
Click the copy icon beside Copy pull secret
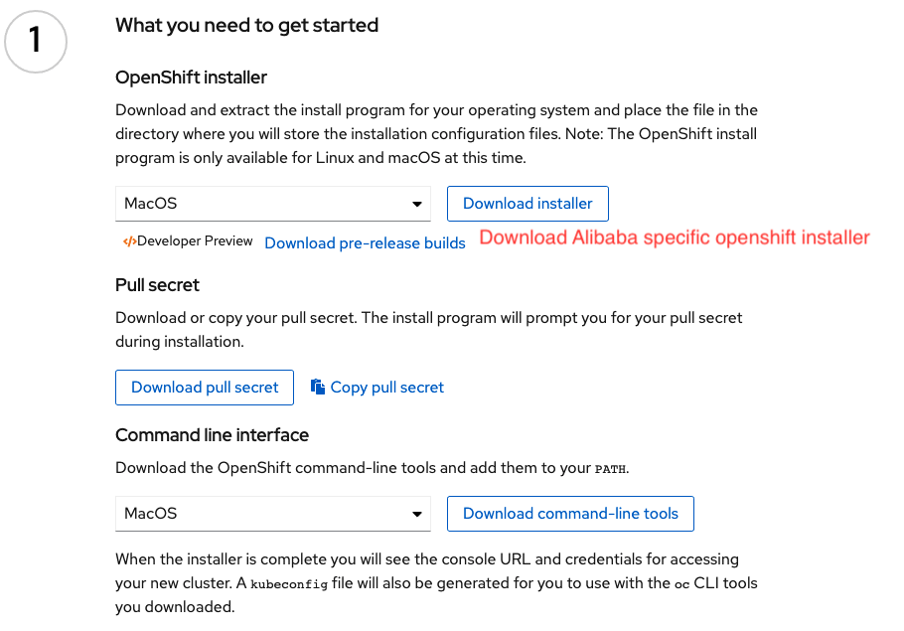tap(318, 387)
